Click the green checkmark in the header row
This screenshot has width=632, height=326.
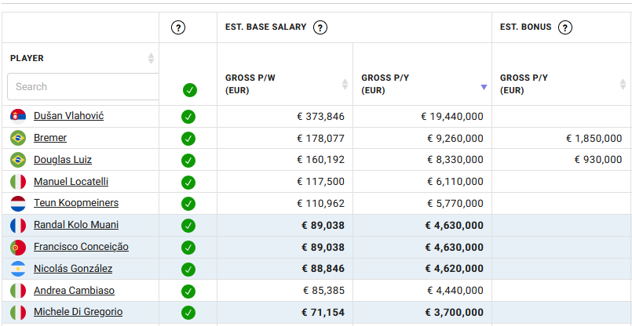click(x=190, y=90)
